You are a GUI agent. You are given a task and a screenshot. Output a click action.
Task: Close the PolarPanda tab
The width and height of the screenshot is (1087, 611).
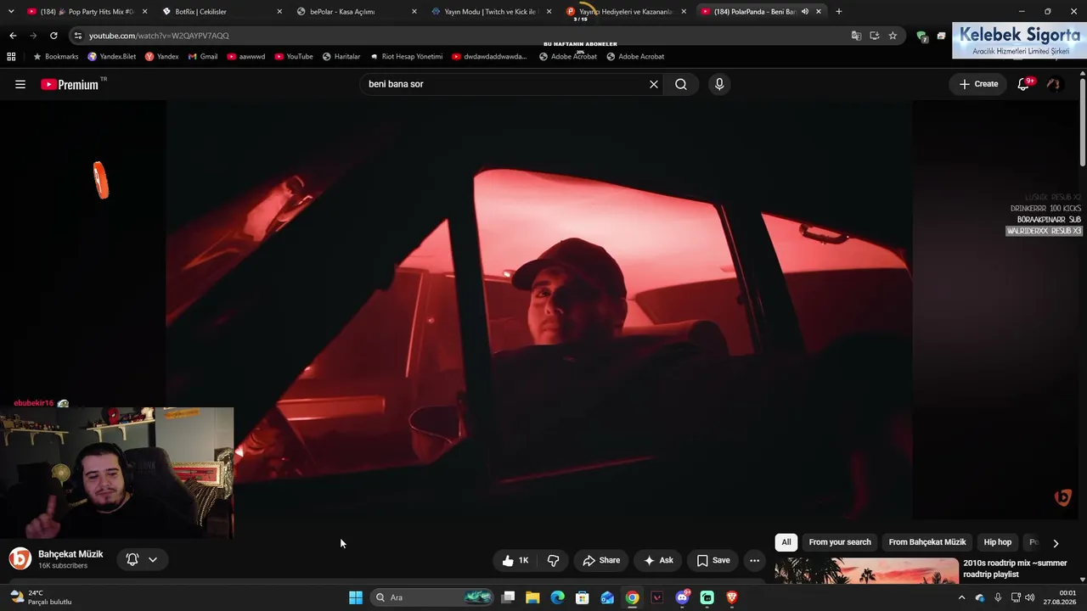tap(819, 12)
